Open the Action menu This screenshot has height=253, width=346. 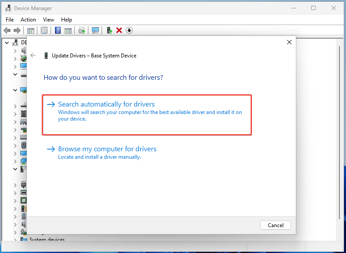tap(28, 20)
